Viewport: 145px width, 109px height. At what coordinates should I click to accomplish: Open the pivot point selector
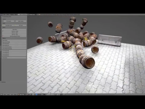point(31,94)
